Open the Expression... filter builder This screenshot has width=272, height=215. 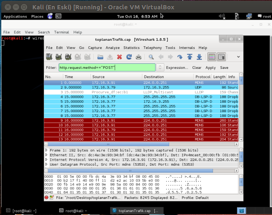tap(177, 68)
